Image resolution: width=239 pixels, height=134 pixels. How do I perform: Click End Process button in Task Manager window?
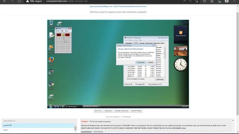click(160, 79)
